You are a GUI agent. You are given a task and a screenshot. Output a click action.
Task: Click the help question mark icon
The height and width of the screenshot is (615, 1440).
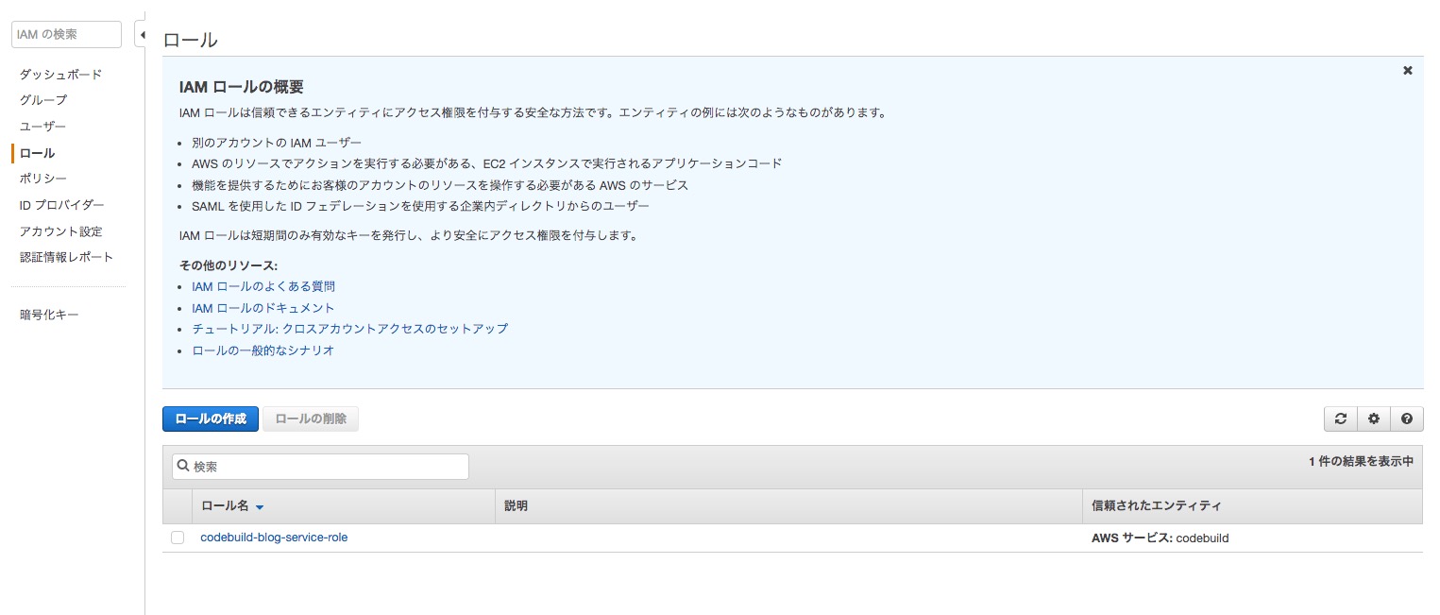[1406, 419]
